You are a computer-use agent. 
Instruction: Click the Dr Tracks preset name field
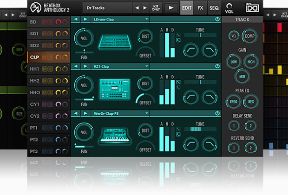coord(107,8)
